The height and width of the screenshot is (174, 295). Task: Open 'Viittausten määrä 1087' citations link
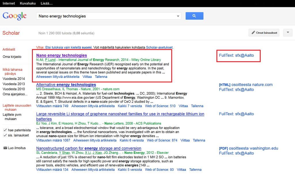pos(53,140)
